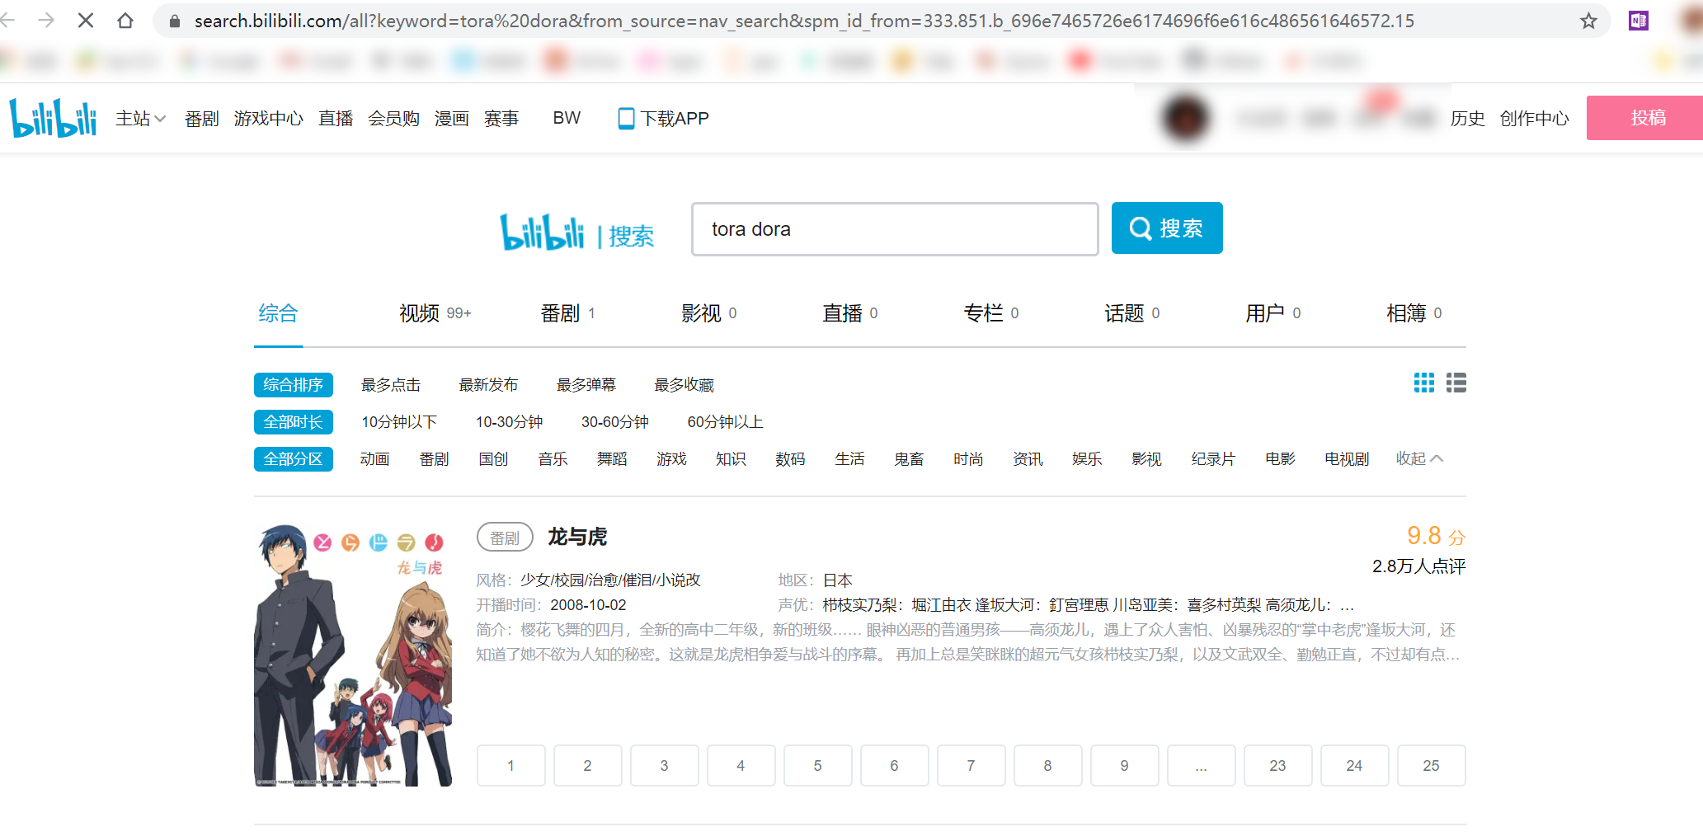Sort results by 最新发布

pos(488,385)
